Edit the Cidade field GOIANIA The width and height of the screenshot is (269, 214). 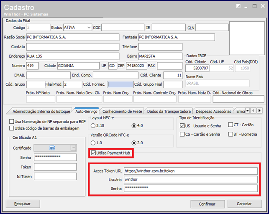click(78, 66)
